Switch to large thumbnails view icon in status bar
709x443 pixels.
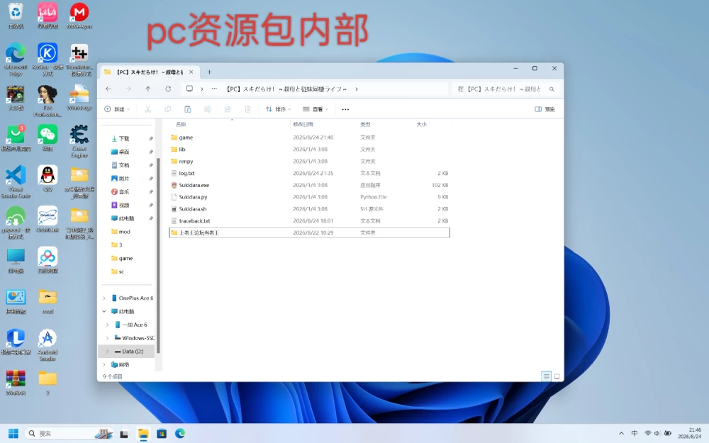pos(557,376)
